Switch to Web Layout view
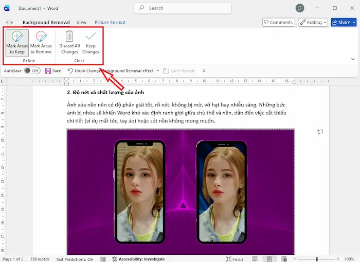360x262 pixels. (284, 259)
